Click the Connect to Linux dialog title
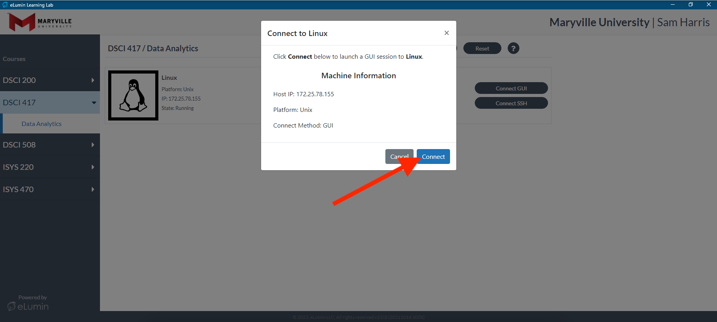The image size is (717, 322). tap(297, 33)
